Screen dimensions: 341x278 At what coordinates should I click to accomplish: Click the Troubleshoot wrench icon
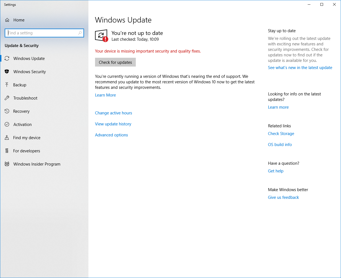7,98
